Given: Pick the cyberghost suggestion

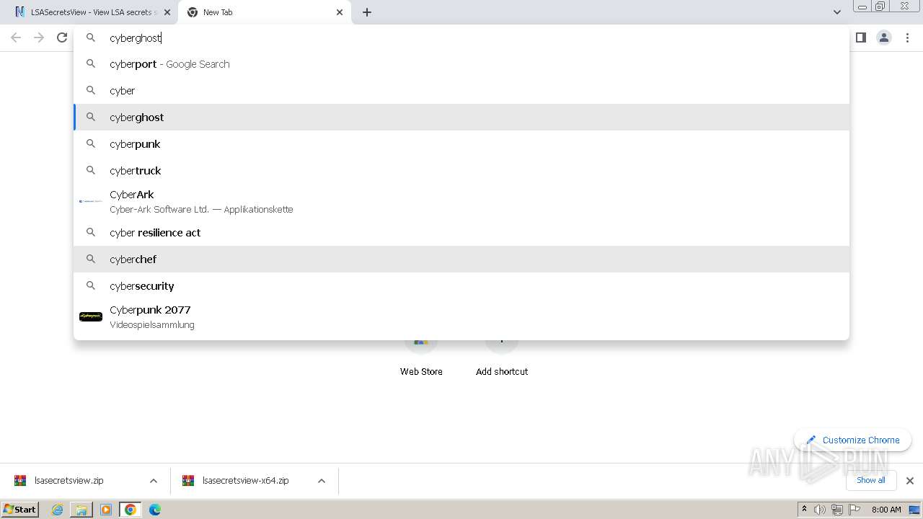Looking at the screenshot, I should [x=461, y=117].
